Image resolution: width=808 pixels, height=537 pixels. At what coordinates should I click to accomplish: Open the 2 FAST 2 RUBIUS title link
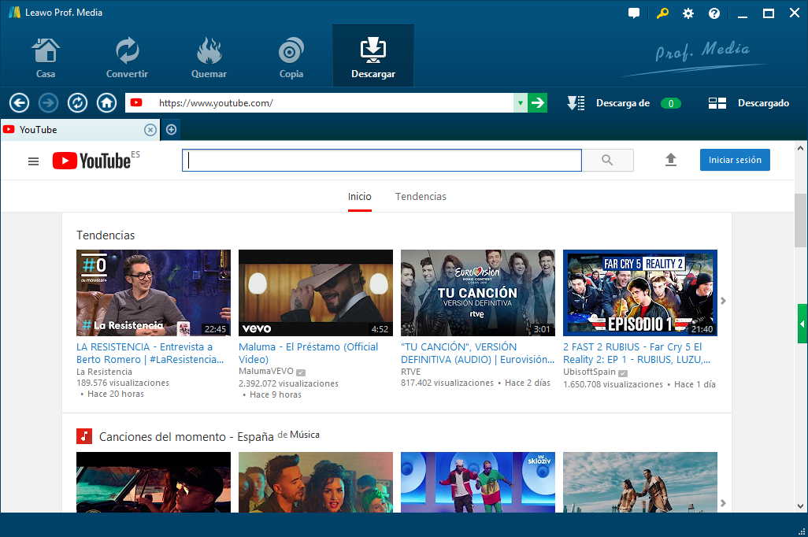(x=637, y=353)
